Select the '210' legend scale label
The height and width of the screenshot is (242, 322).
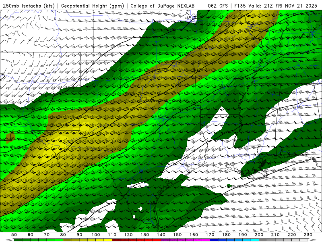[x=276, y=235]
